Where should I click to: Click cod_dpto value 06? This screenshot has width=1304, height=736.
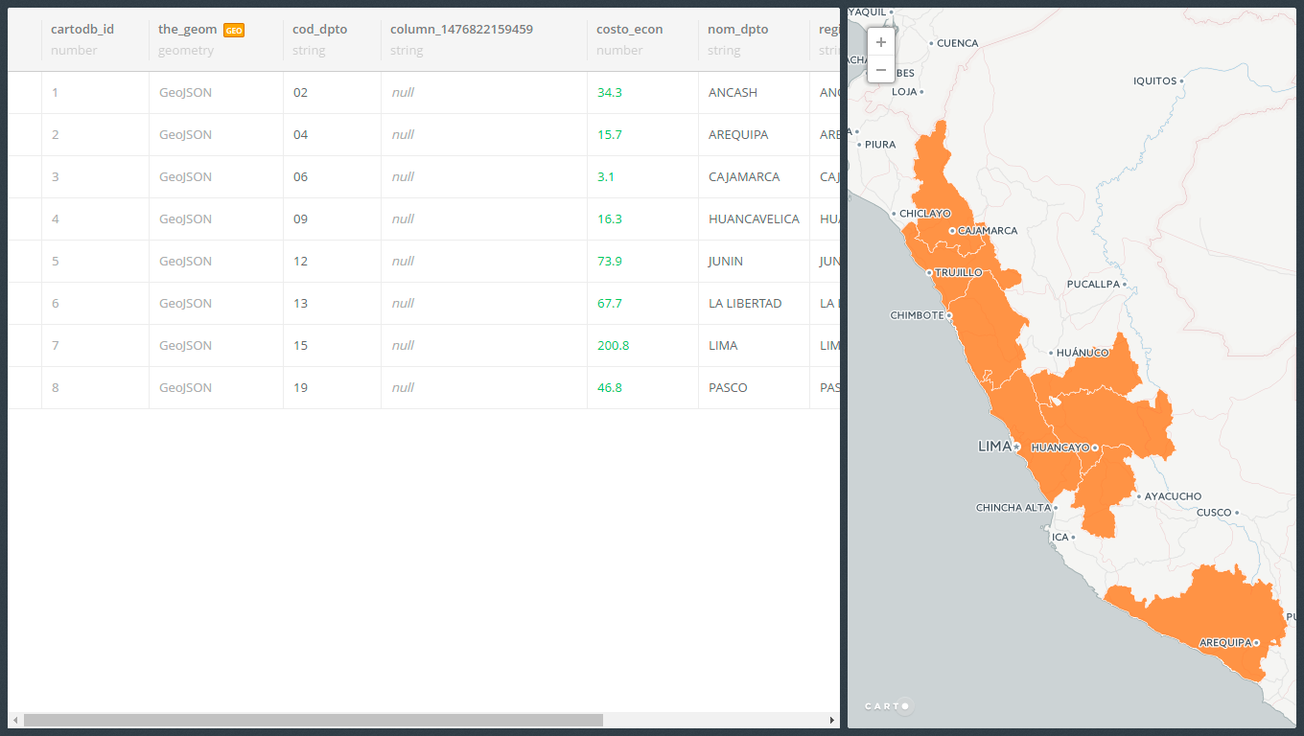tap(301, 177)
